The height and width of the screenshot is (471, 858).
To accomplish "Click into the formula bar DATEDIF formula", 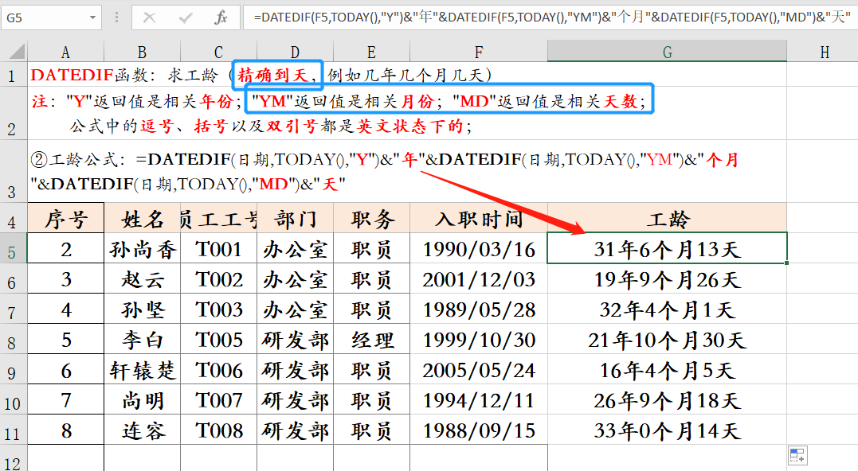I will point(550,18).
